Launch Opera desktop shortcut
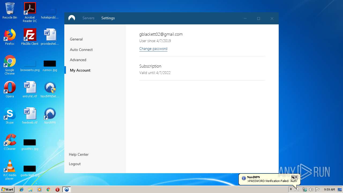Screen dimensions: 343x193 (x=10, y=90)
